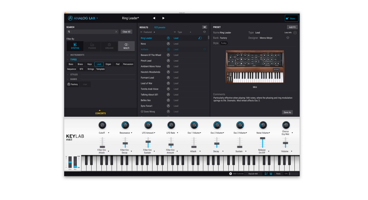Screen dimensions: 368x200
Task: Select the Sequence type tag
Action: click(x=71, y=69)
